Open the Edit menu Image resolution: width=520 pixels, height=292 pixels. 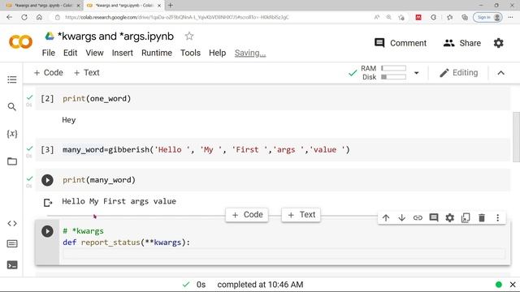click(71, 53)
